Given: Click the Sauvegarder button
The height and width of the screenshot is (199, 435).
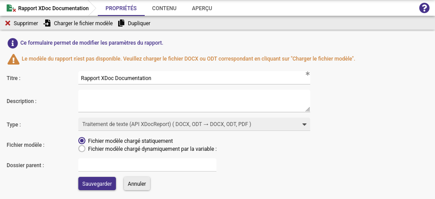Looking at the screenshot, I should coord(97,184).
